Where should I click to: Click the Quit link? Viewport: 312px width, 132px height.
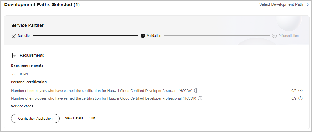coord(92,118)
